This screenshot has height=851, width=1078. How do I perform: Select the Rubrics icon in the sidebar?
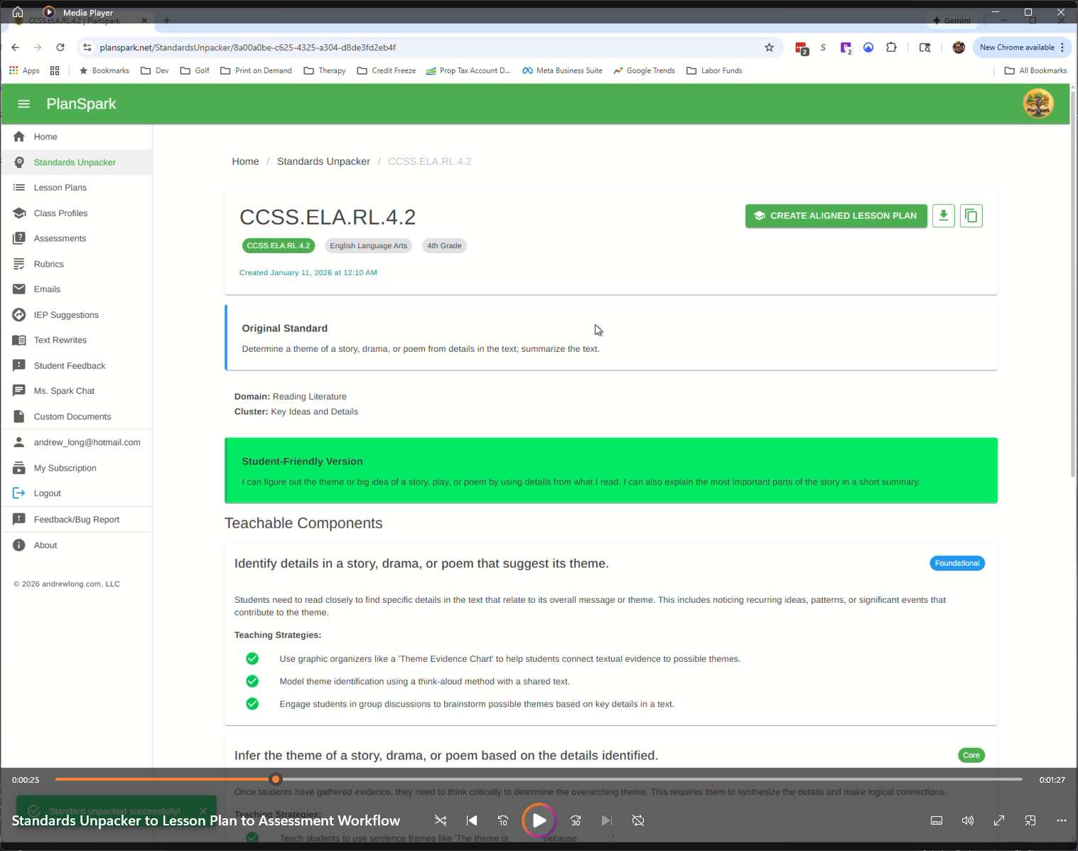coord(19,264)
